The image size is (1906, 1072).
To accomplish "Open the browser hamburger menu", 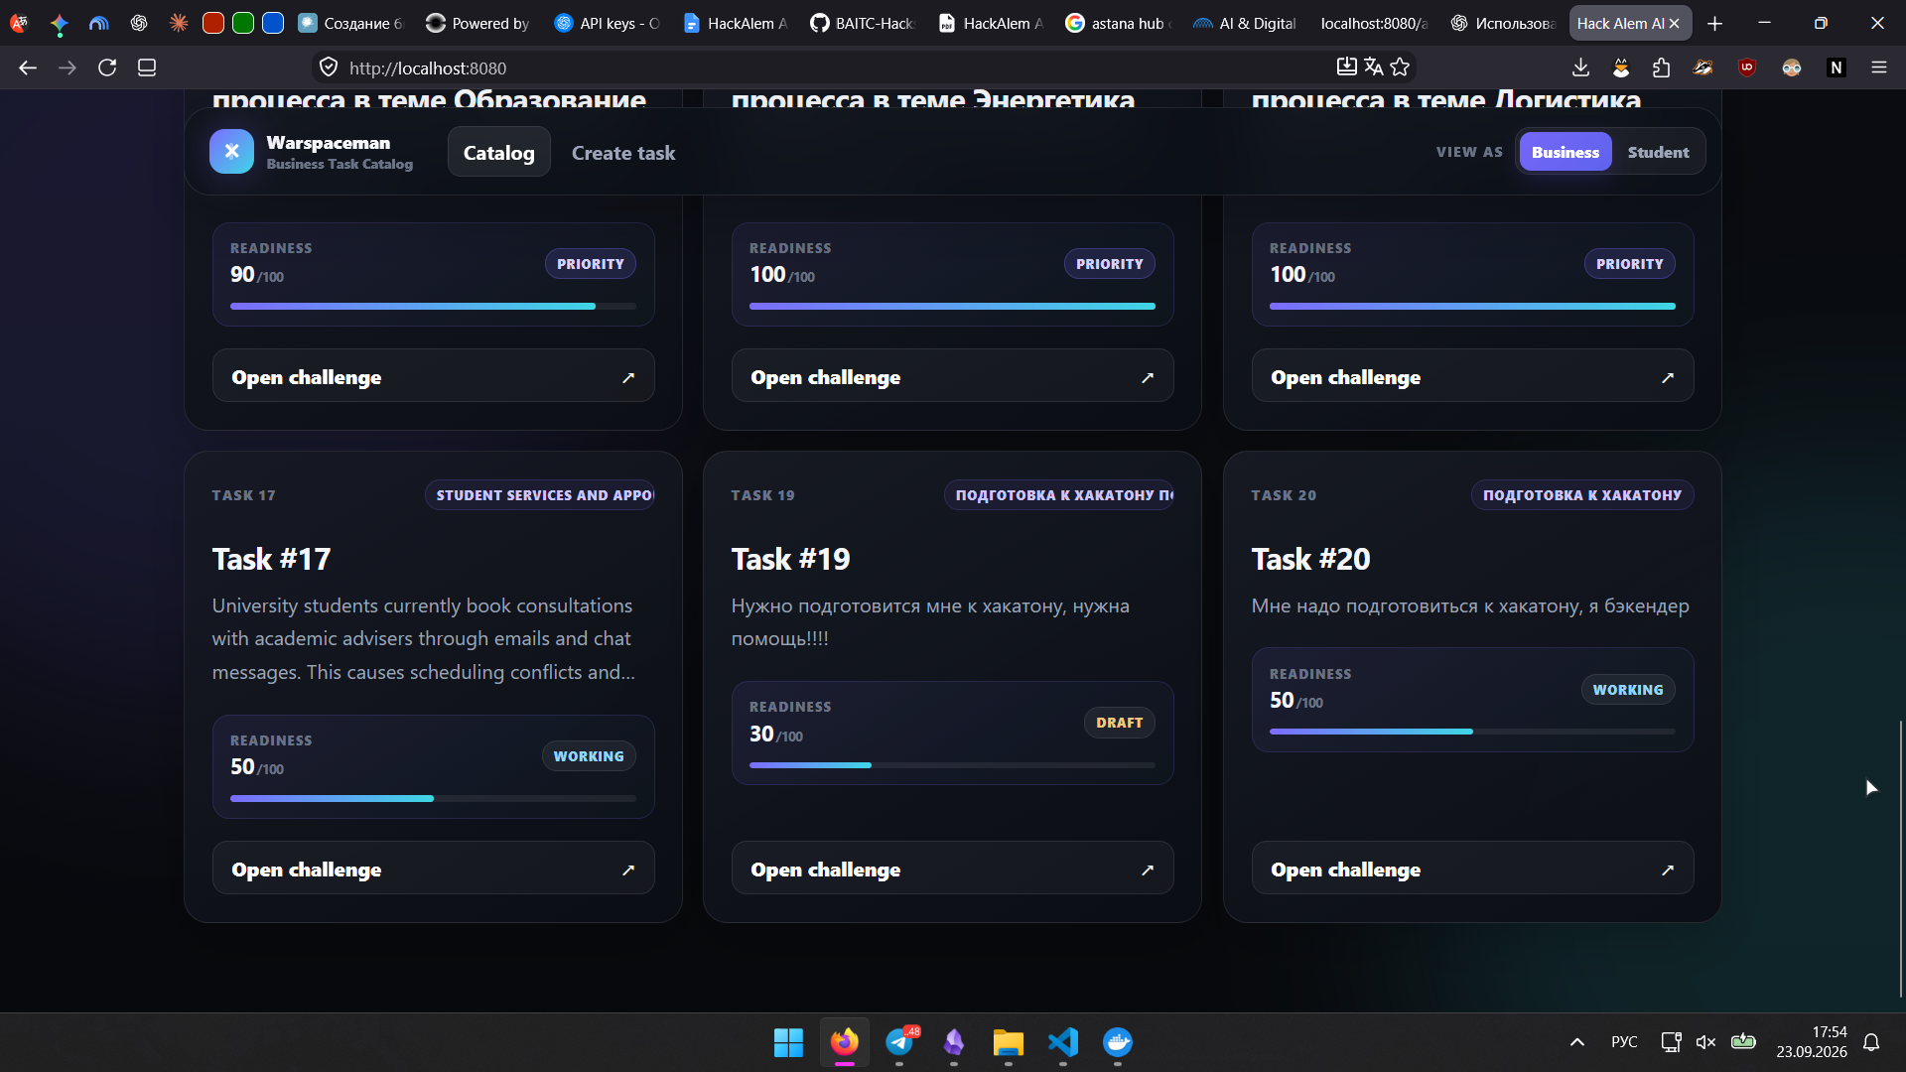I will point(1879,67).
